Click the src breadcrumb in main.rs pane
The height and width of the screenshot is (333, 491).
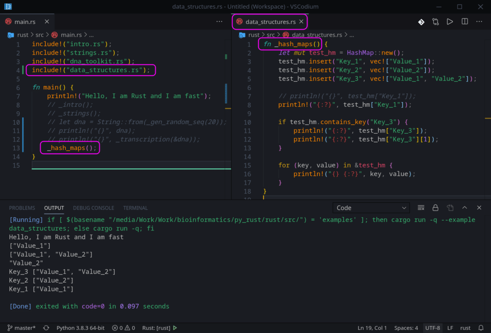39,35
